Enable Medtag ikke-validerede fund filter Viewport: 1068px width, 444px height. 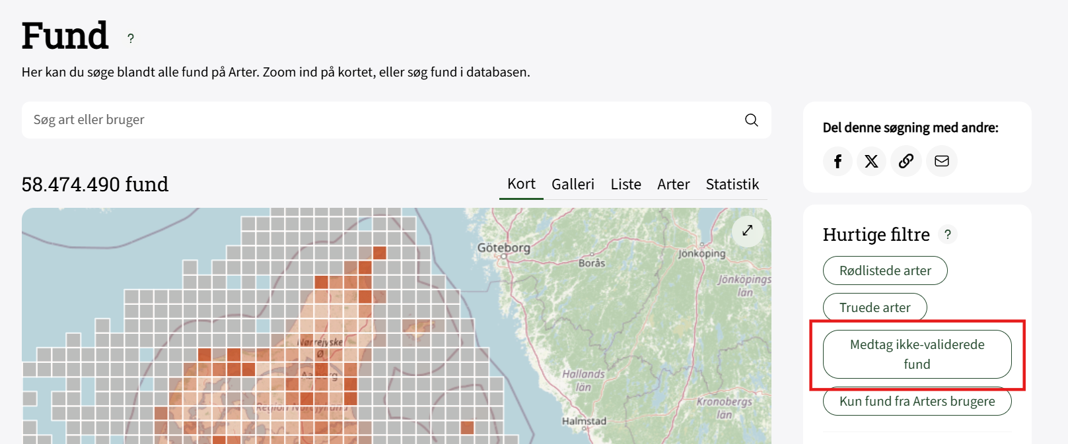[x=917, y=354]
